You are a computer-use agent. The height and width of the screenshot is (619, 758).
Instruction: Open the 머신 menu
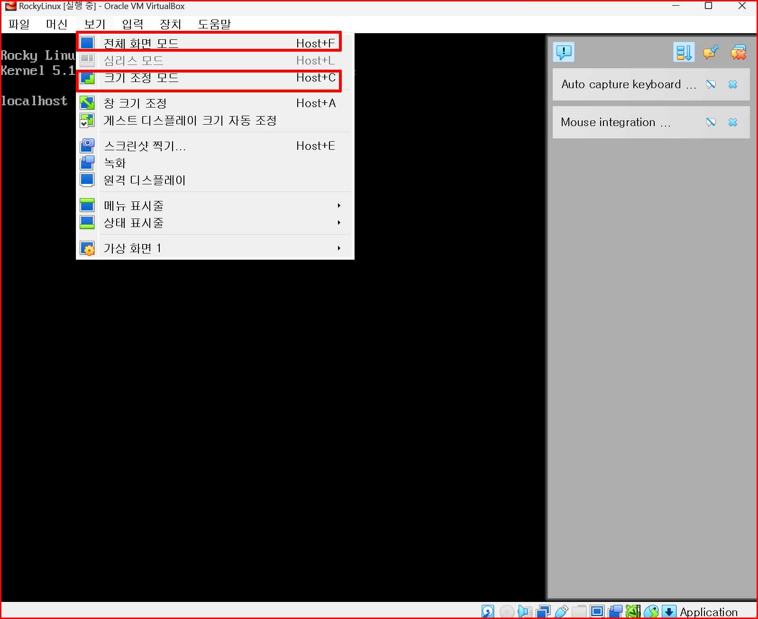(x=57, y=24)
